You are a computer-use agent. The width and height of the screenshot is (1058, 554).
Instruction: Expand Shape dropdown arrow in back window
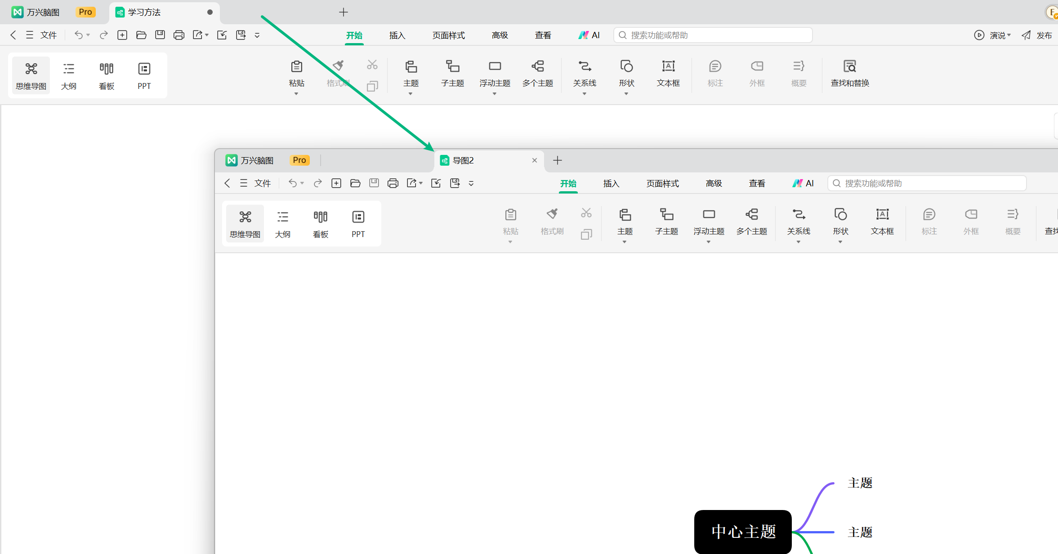coord(626,94)
